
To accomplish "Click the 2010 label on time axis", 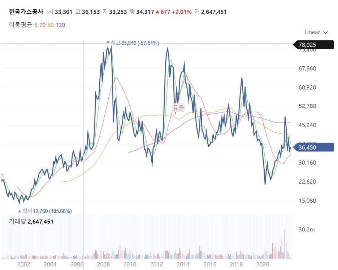I will [130, 264].
